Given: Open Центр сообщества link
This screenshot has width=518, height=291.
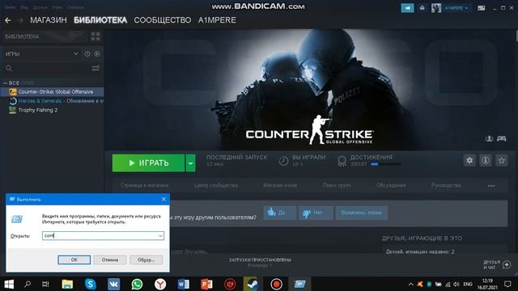Looking at the screenshot, I should pos(216,185).
